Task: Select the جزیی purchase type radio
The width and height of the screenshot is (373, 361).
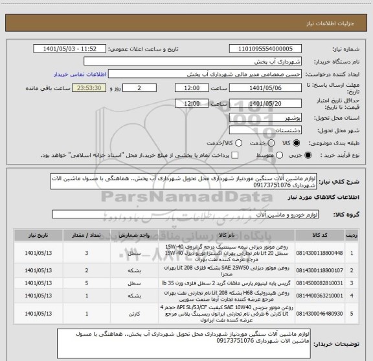Action: pos(308,156)
